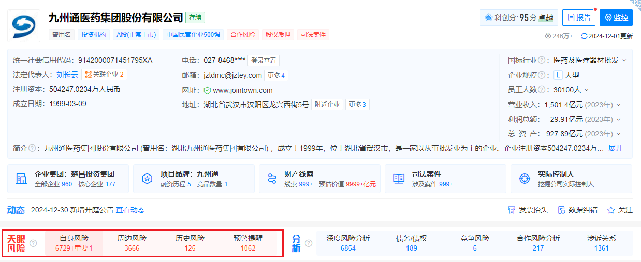Select the 司法案件 tag next to 股权质押
Viewport: 641px width, 262px height.
point(313,35)
